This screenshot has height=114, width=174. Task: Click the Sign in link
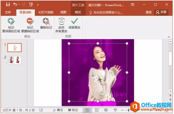[149, 12]
